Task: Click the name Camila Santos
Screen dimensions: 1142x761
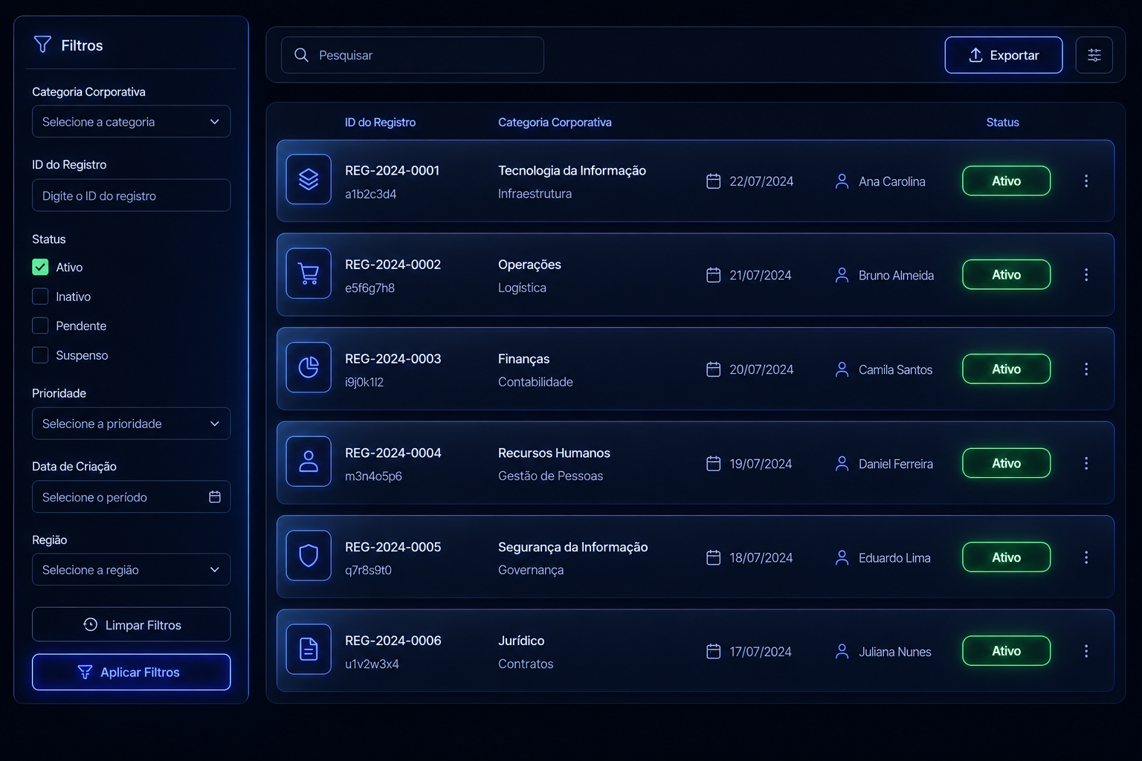Action: [x=895, y=369]
